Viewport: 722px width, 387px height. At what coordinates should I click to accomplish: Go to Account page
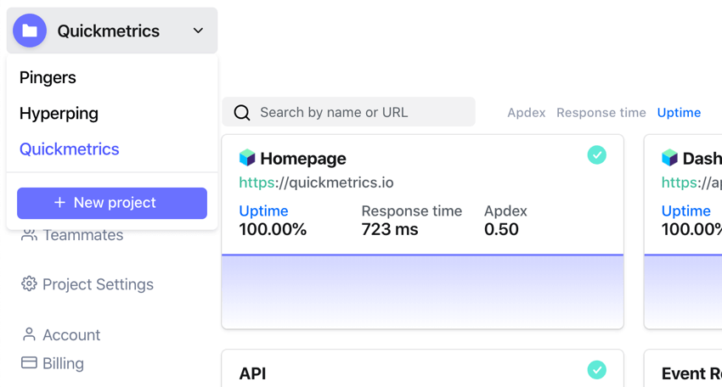click(71, 335)
